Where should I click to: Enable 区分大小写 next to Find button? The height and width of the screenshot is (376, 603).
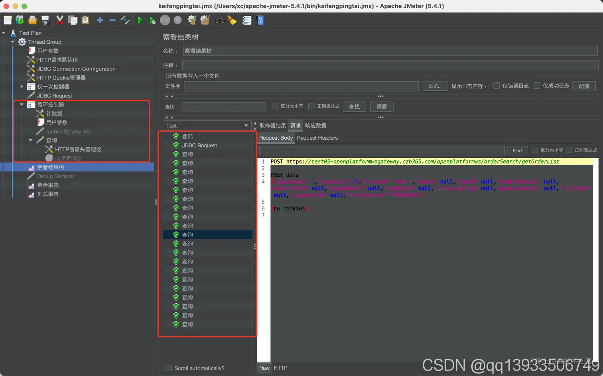coord(535,150)
